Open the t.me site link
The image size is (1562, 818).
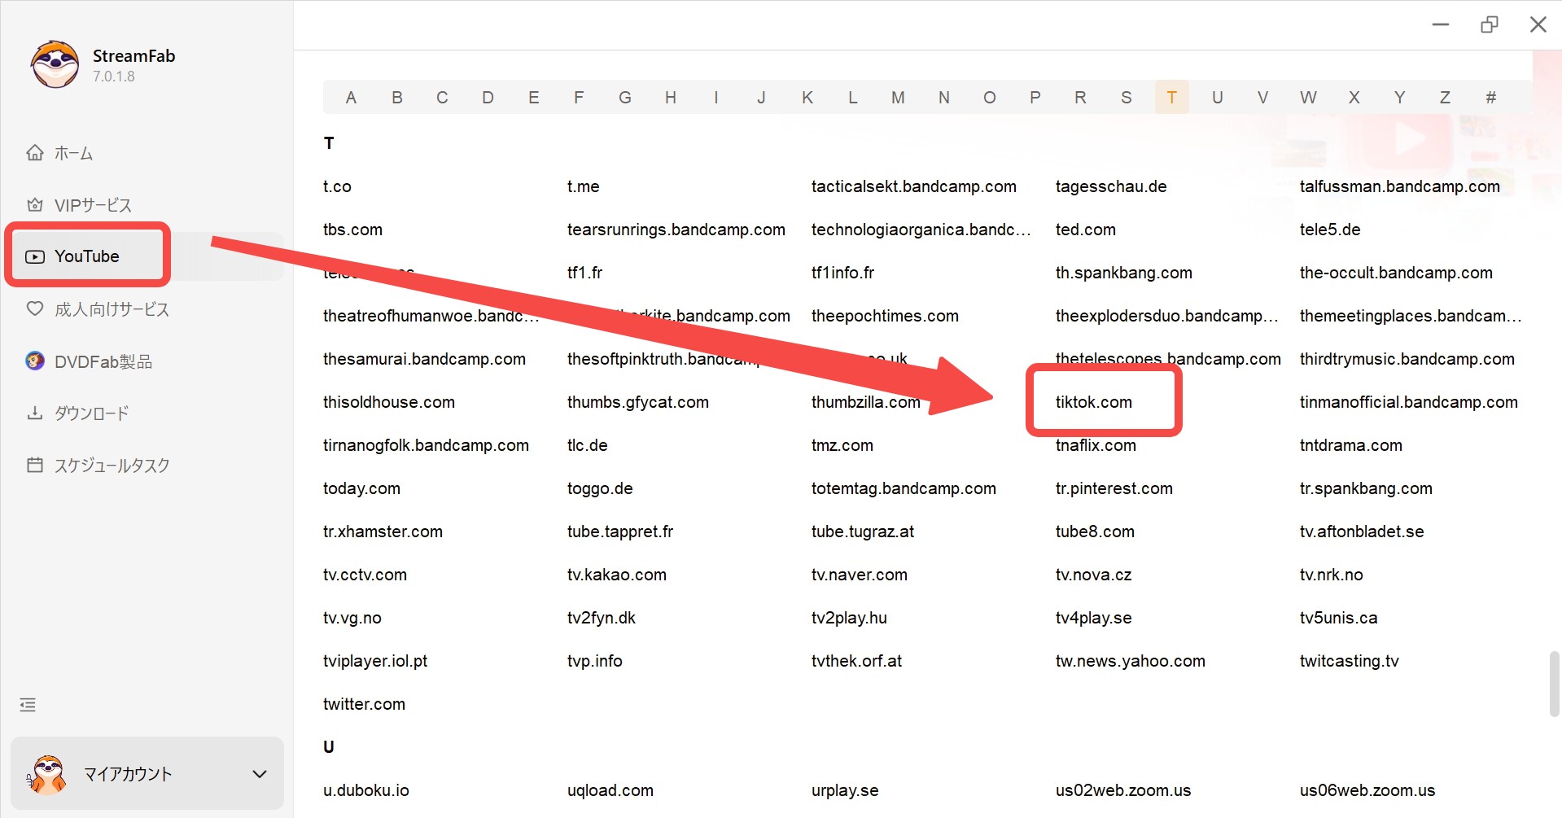583,186
